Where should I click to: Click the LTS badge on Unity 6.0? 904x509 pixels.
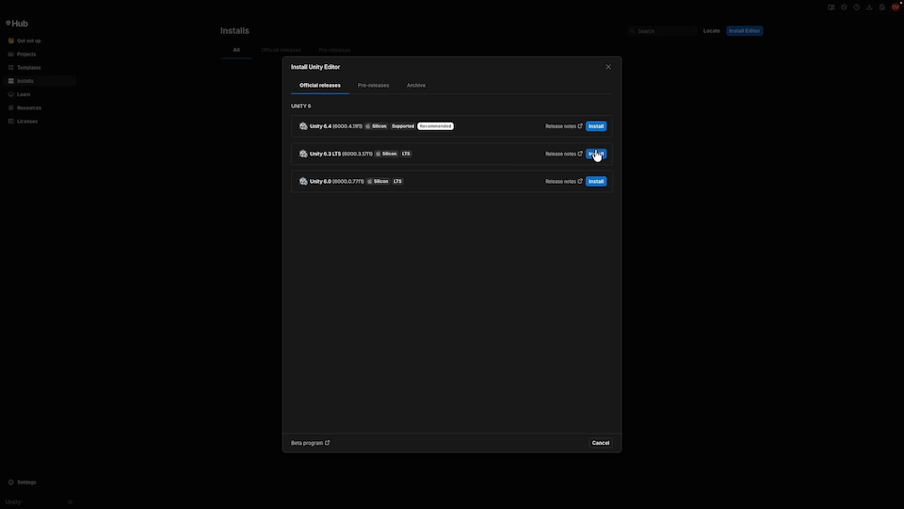[397, 181]
